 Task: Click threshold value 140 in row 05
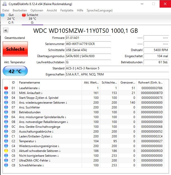click(x=132, y=102)
